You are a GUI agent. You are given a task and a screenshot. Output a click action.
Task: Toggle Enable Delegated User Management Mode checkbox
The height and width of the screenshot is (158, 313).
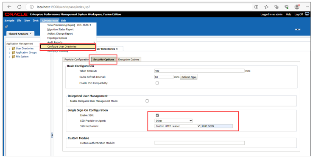point(147,101)
